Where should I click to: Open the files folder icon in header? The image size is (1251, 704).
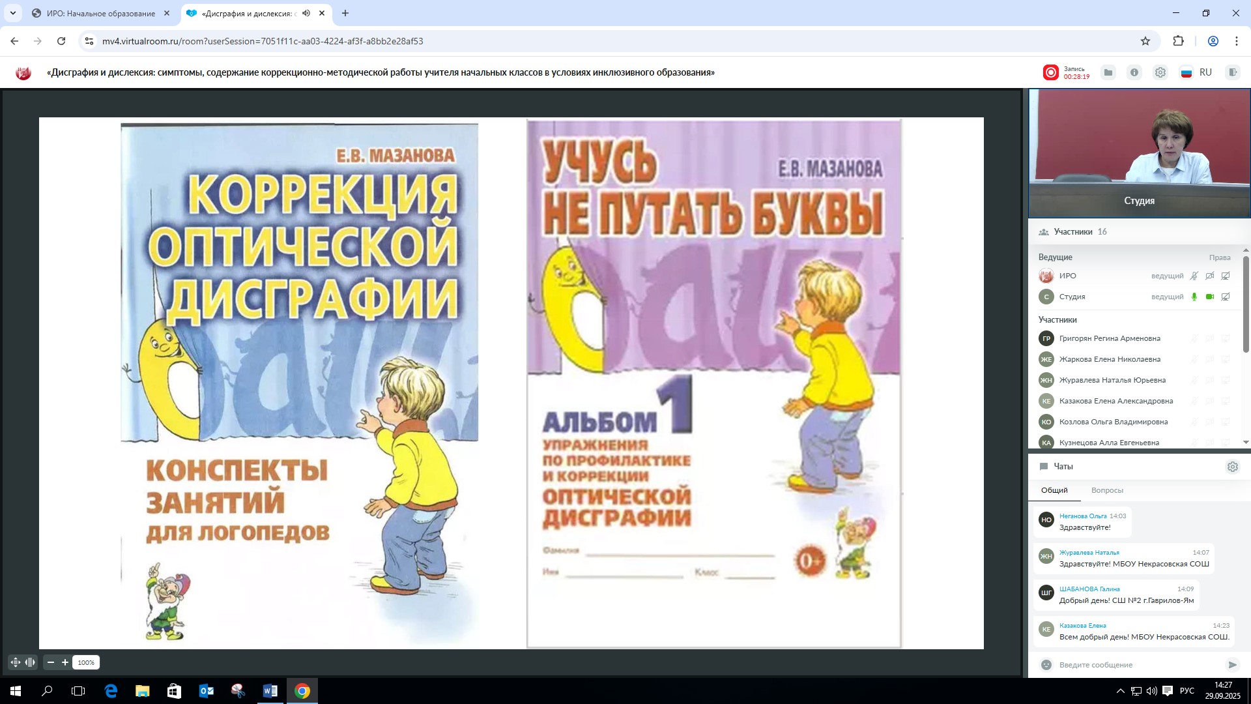[1108, 72]
